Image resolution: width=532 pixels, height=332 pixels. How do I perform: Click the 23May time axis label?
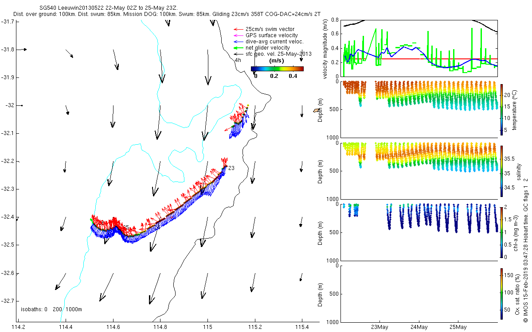pos(380,327)
